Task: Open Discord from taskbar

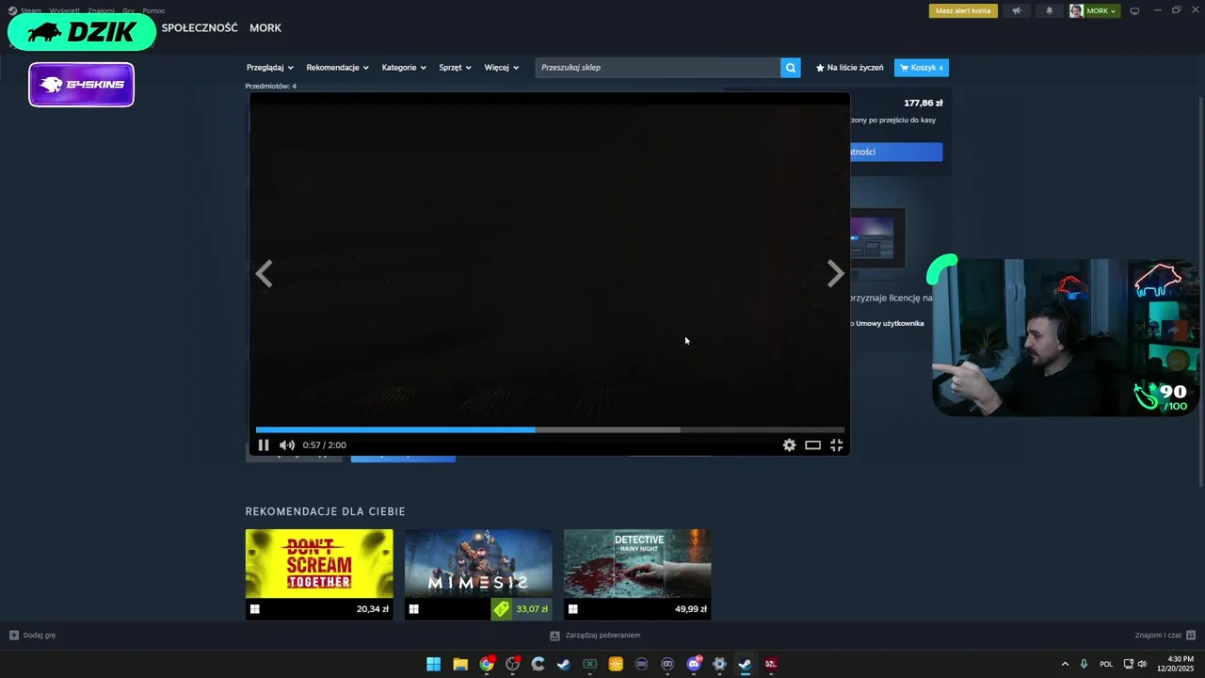Action: [694, 664]
